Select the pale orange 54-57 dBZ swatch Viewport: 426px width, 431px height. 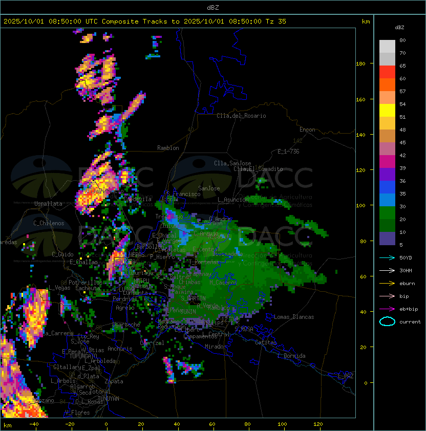(387, 98)
